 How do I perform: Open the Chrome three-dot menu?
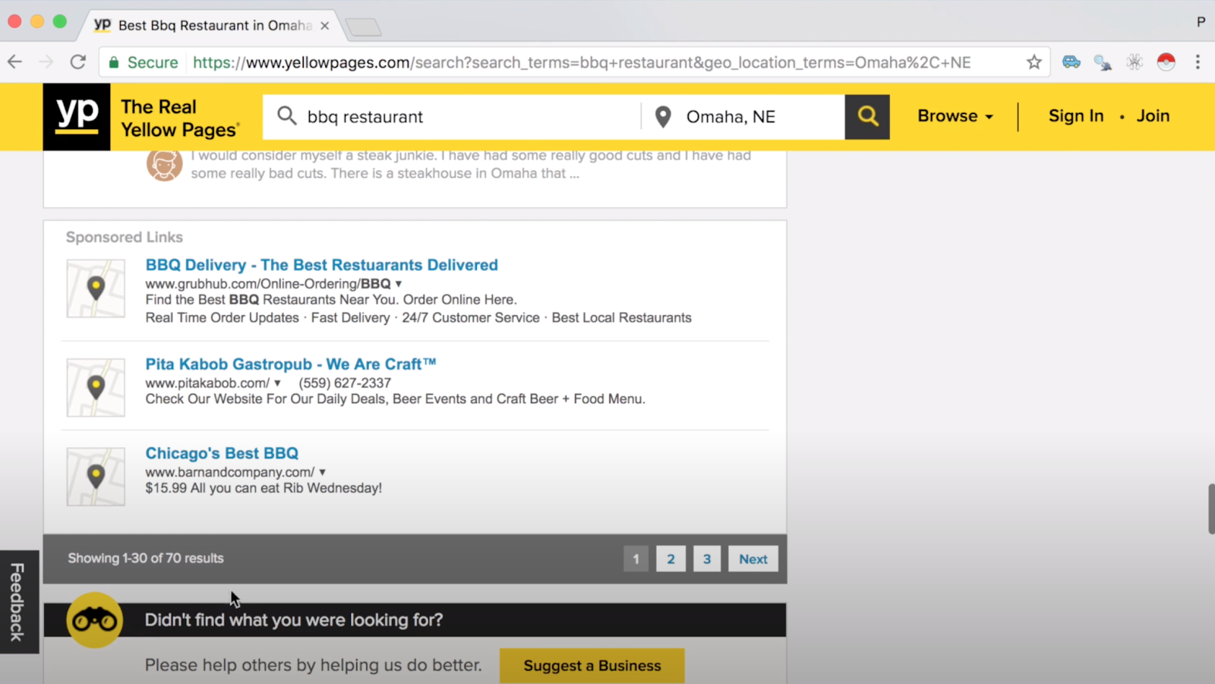1198,62
